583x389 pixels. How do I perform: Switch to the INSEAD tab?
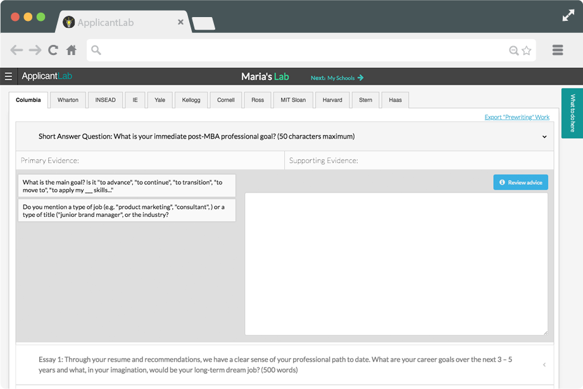click(105, 100)
